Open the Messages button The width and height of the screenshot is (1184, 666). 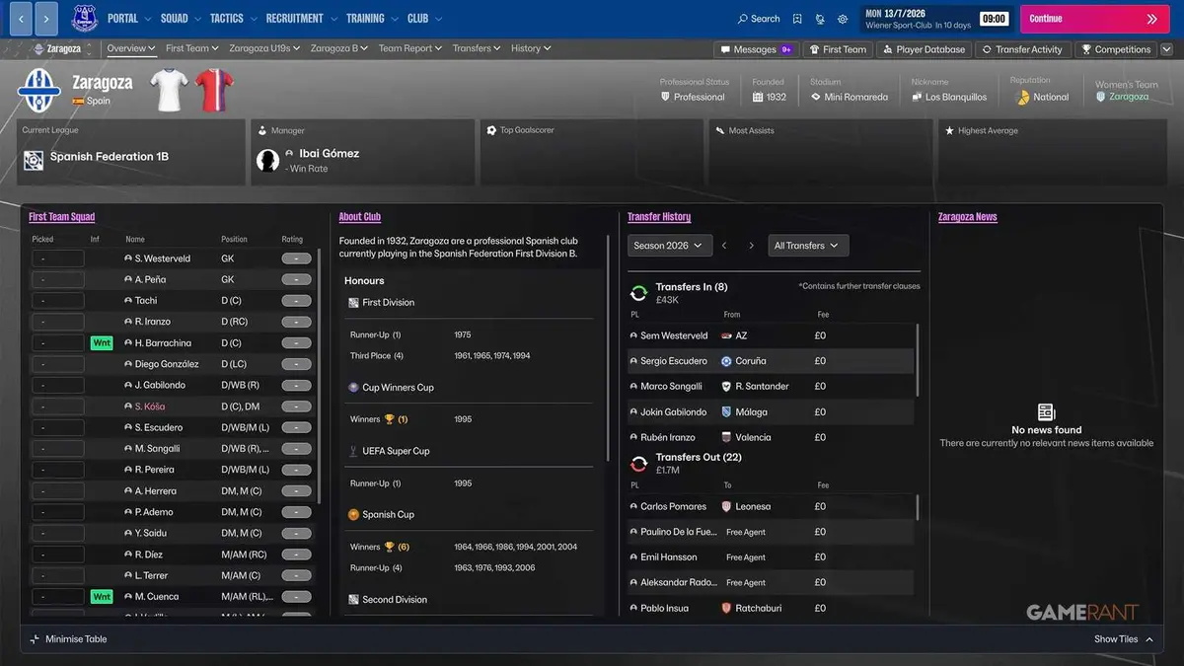click(756, 49)
